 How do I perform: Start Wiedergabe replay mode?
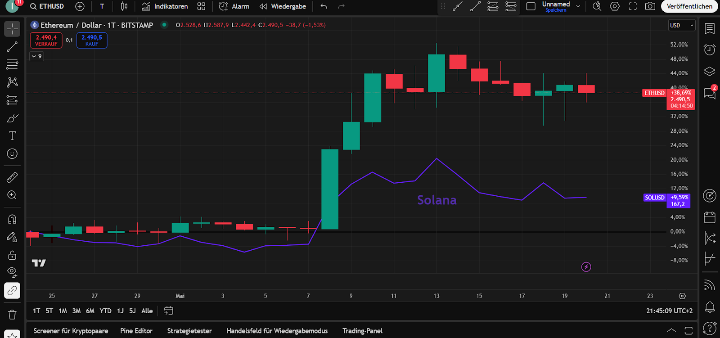[x=283, y=6]
